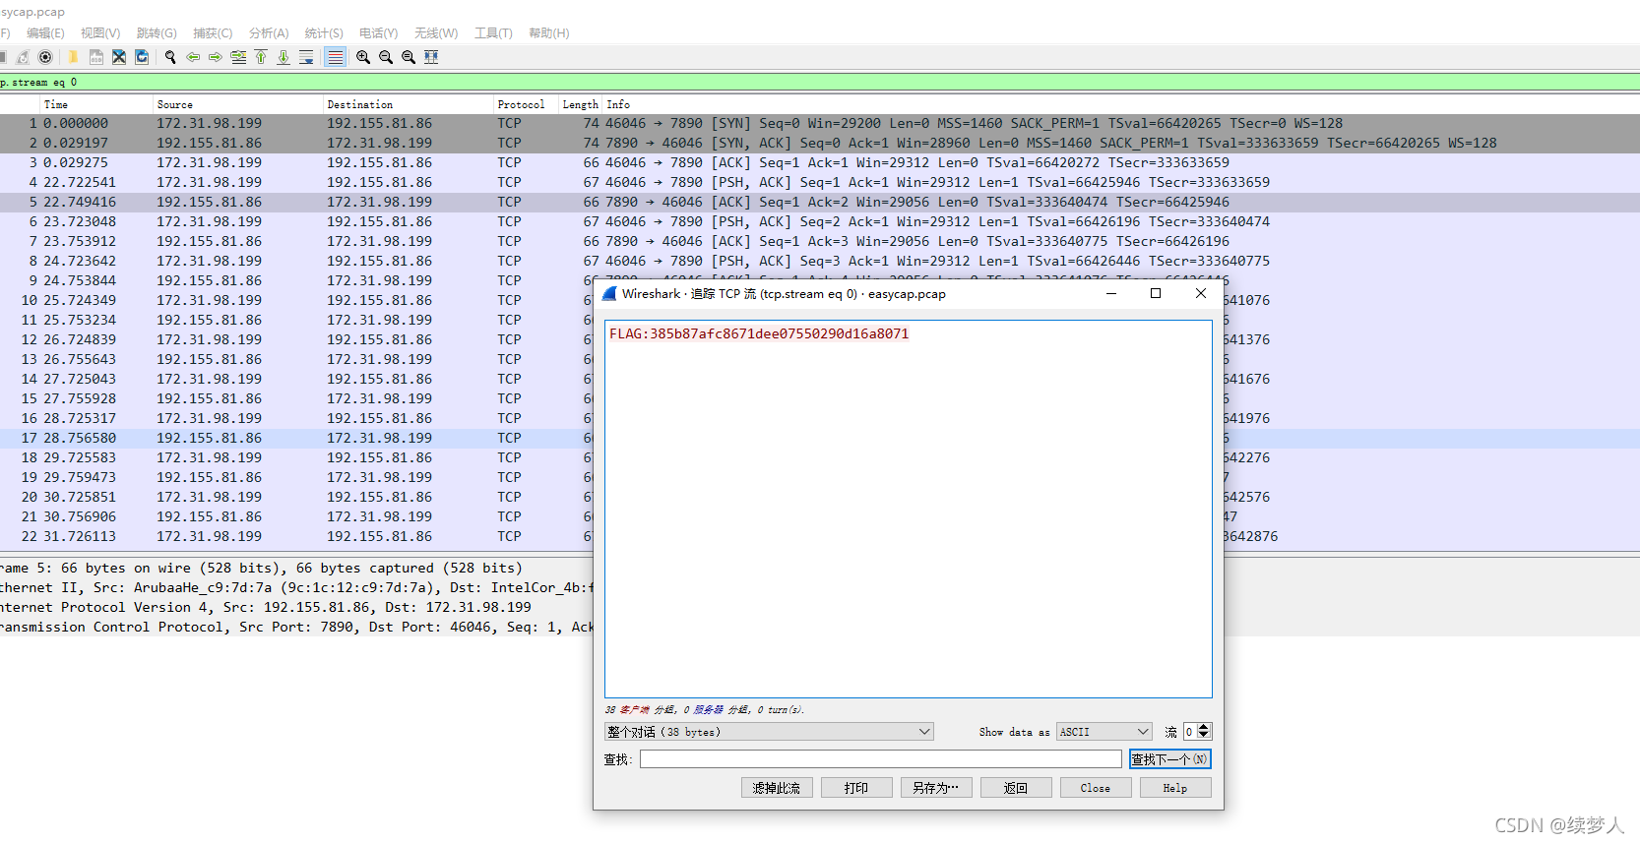Open the 统计(S) menu

click(324, 33)
